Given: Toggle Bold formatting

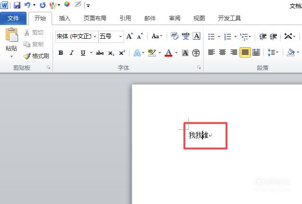Looking at the screenshot, I should [61, 52].
